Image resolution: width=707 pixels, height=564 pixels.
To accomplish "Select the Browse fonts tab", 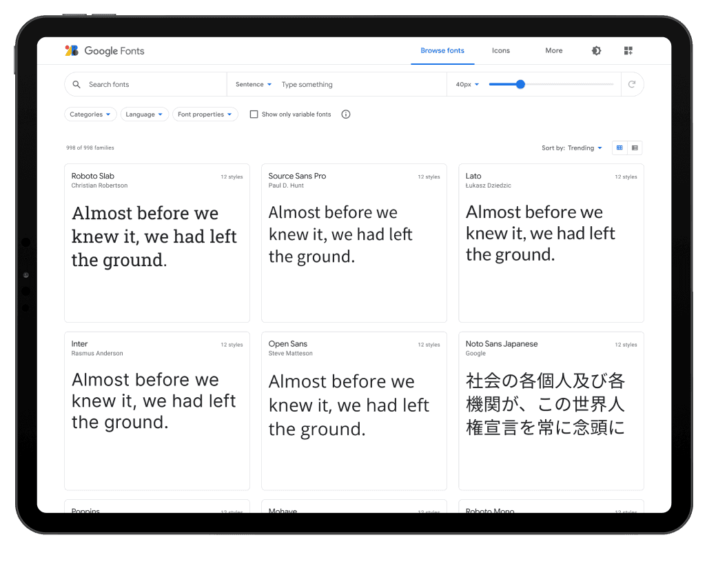I will [x=442, y=50].
